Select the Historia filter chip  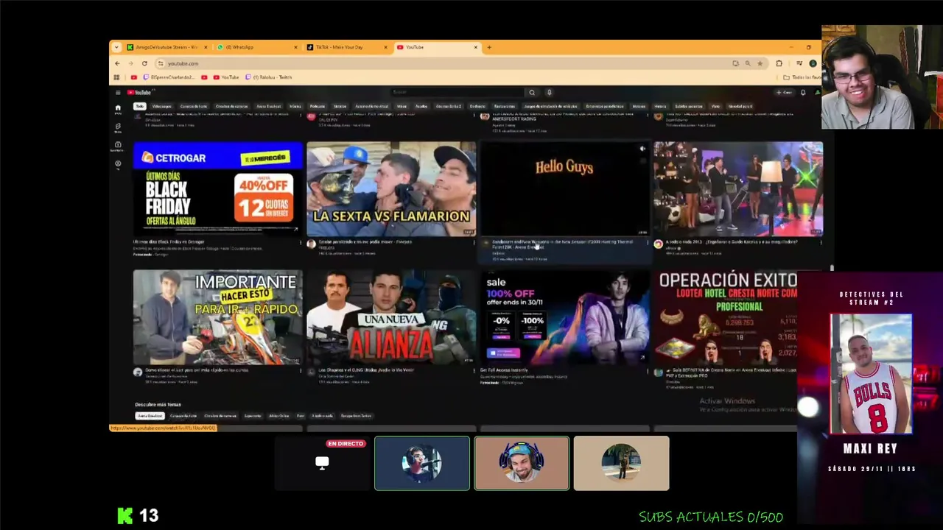tap(660, 106)
